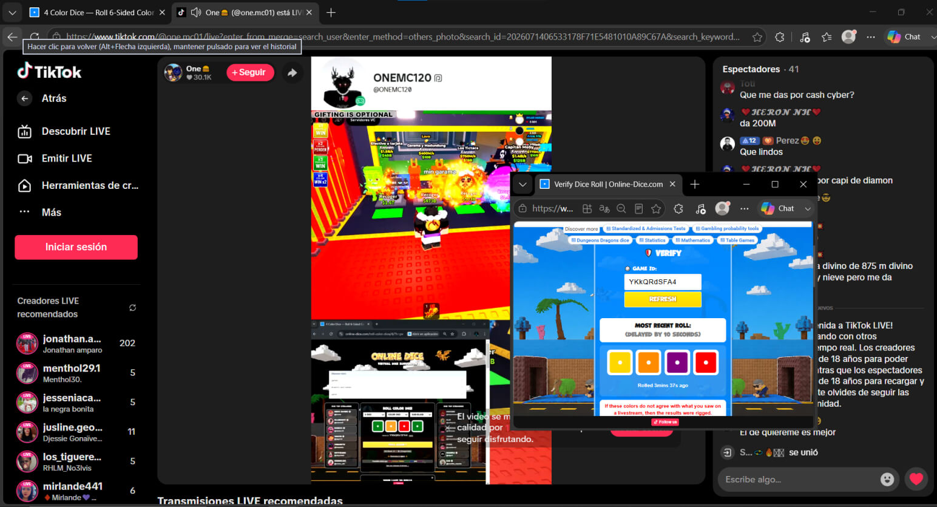Open jusline.geo... live stream entry
This screenshot has height=507, width=937.
pyautogui.click(x=76, y=432)
